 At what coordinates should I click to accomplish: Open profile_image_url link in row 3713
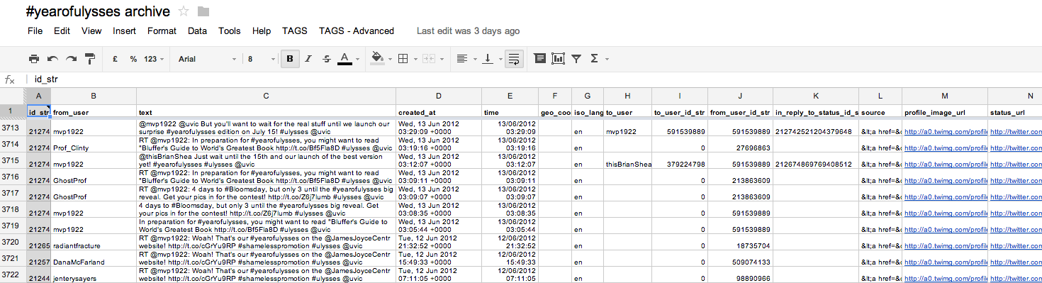click(945, 131)
